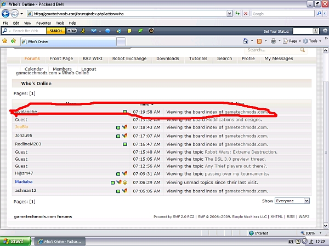The image size is (329, 246).
Task: Click the EN language indicator in tray
Action: coord(291,242)
